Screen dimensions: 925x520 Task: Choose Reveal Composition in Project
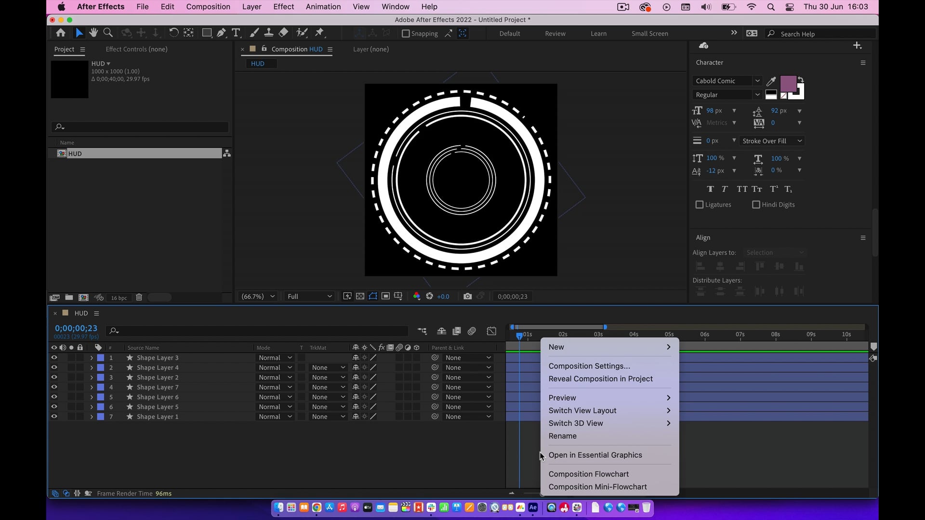pos(600,379)
